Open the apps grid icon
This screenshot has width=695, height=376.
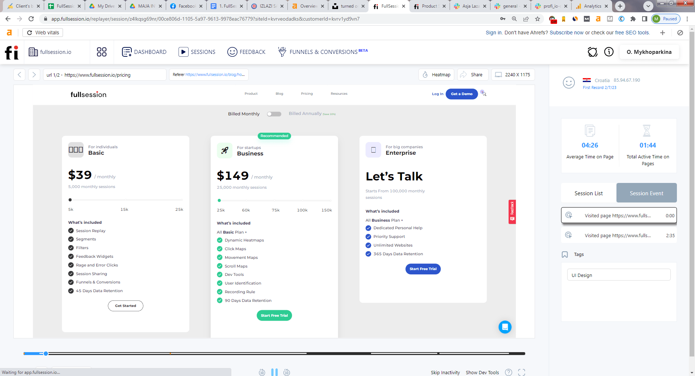[x=102, y=52]
